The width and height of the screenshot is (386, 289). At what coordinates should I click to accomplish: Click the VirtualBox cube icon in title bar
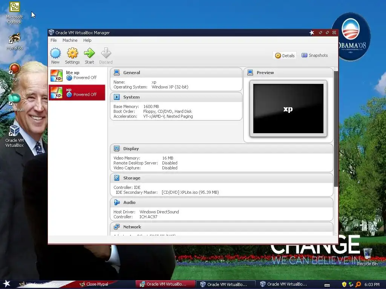pyautogui.click(x=51, y=32)
